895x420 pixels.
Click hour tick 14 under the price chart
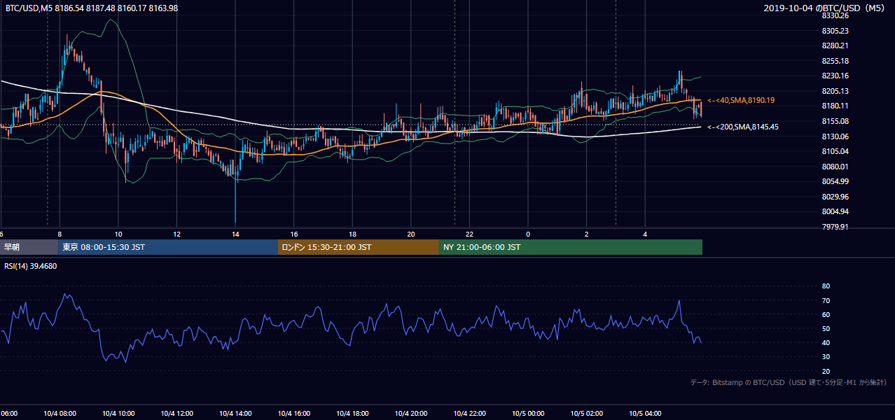click(x=235, y=234)
